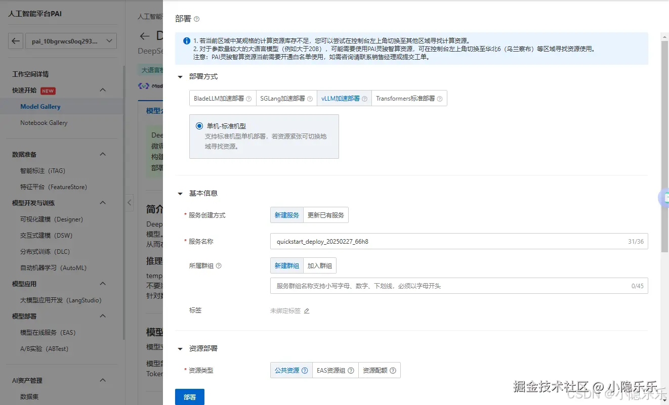Image resolution: width=669 pixels, height=405 pixels.
Task: Collapse middle panel with left chevron arrow
Action: click(x=130, y=202)
